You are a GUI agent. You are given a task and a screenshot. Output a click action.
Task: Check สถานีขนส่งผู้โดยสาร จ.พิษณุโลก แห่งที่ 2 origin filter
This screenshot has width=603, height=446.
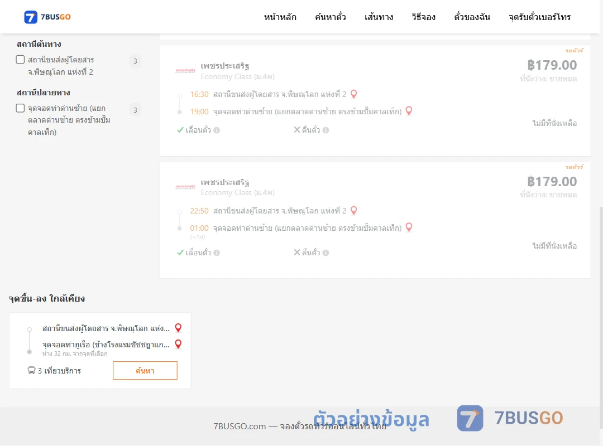pos(21,60)
